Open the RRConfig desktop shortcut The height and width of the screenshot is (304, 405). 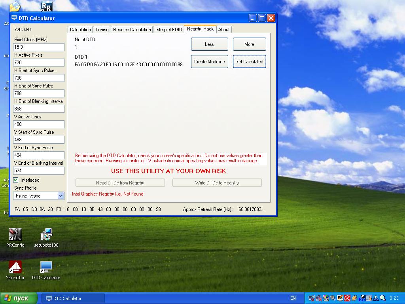tap(15, 235)
